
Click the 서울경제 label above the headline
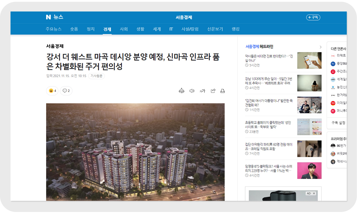click(55, 46)
